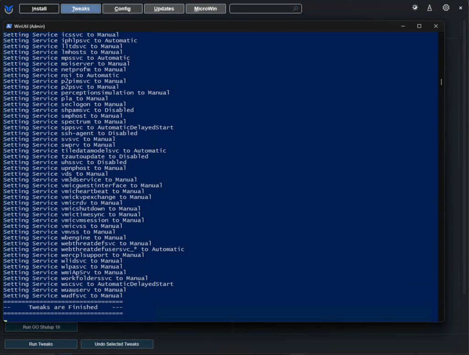469x355 pixels.
Task: Close the main WinUtil application
Action: (461, 8)
